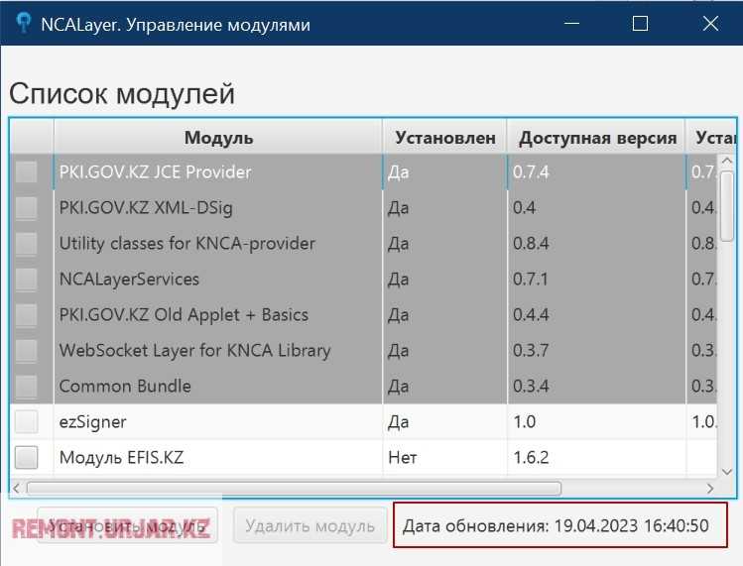Click the Дата обновления timestamp text
The width and height of the screenshot is (743, 566).
pyautogui.click(x=556, y=525)
